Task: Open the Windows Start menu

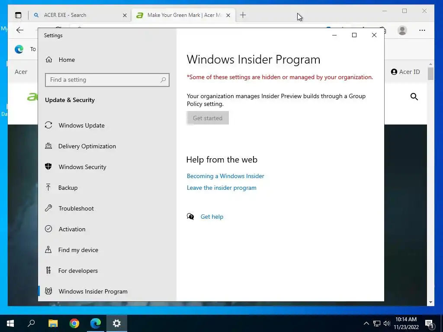Action: [10, 323]
